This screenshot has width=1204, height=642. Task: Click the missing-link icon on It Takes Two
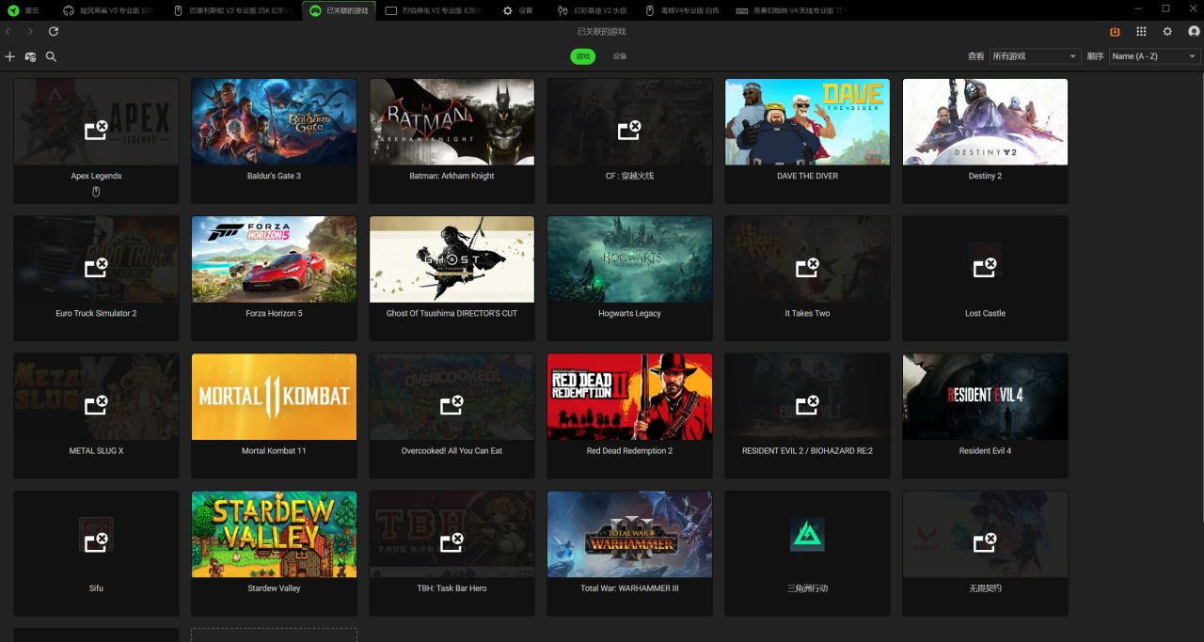(x=807, y=267)
